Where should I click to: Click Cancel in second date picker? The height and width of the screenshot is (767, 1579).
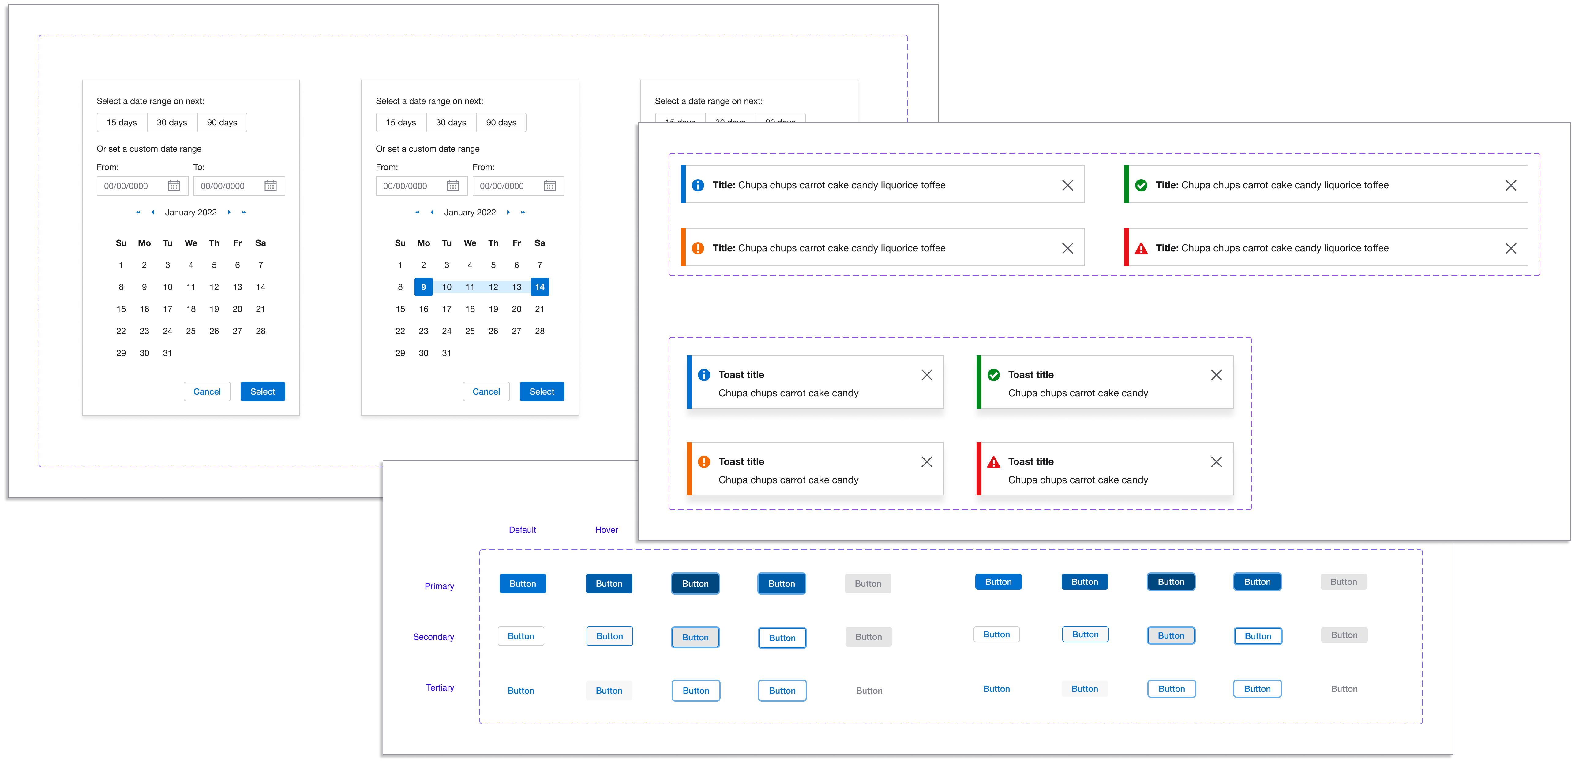[486, 392]
